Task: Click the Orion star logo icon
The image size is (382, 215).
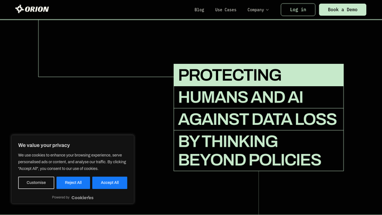Action: pos(19,9)
